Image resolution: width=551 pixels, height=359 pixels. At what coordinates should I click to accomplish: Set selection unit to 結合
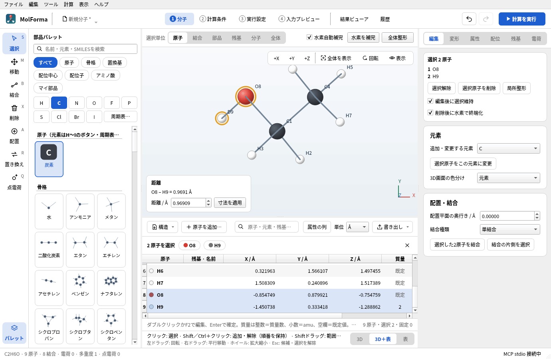(x=197, y=38)
